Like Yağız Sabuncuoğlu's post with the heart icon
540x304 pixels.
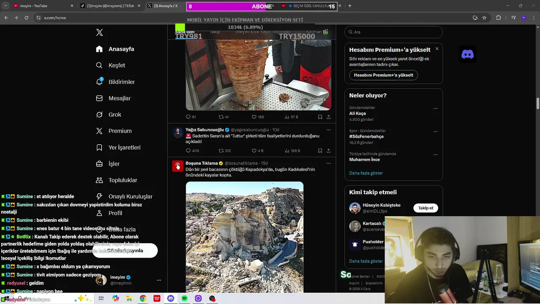pos(254,151)
